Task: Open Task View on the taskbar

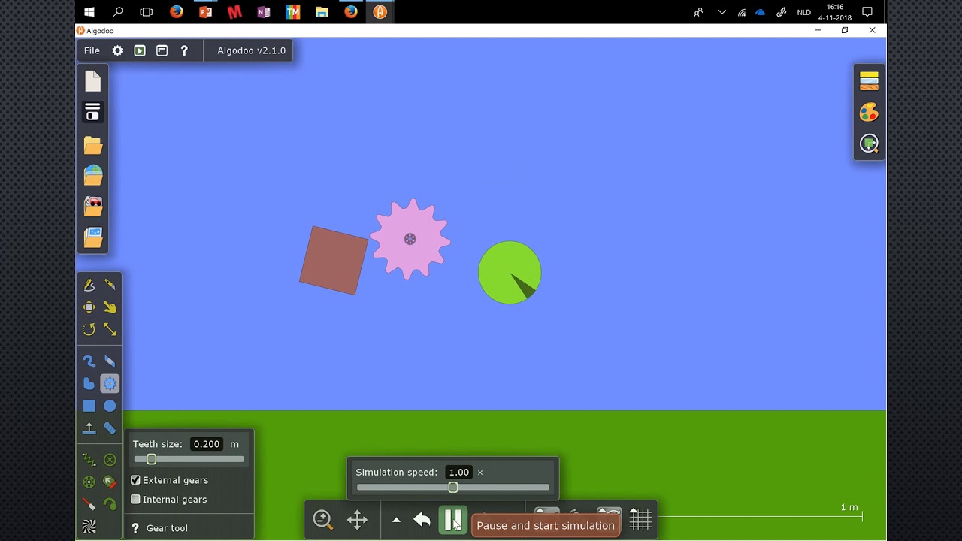Action: pos(147,11)
